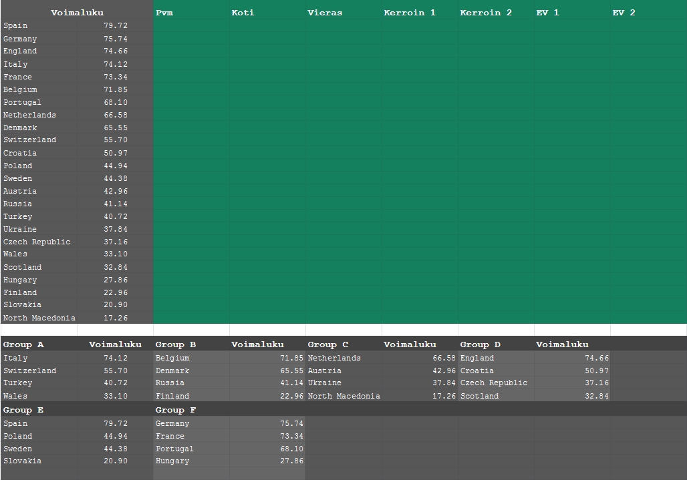The height and width of the screenshot is (480, 687).
Task: Click Hungary under the Group F header
Action: point(190,461)
